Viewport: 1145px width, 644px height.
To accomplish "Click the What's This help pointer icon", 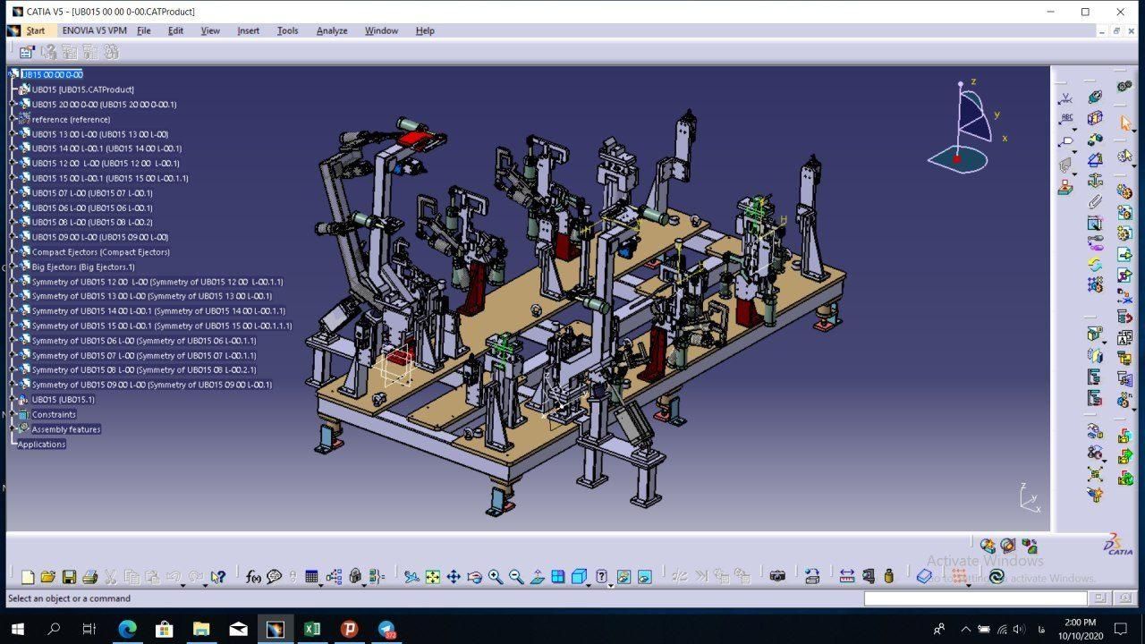I will tap(217, 577).
